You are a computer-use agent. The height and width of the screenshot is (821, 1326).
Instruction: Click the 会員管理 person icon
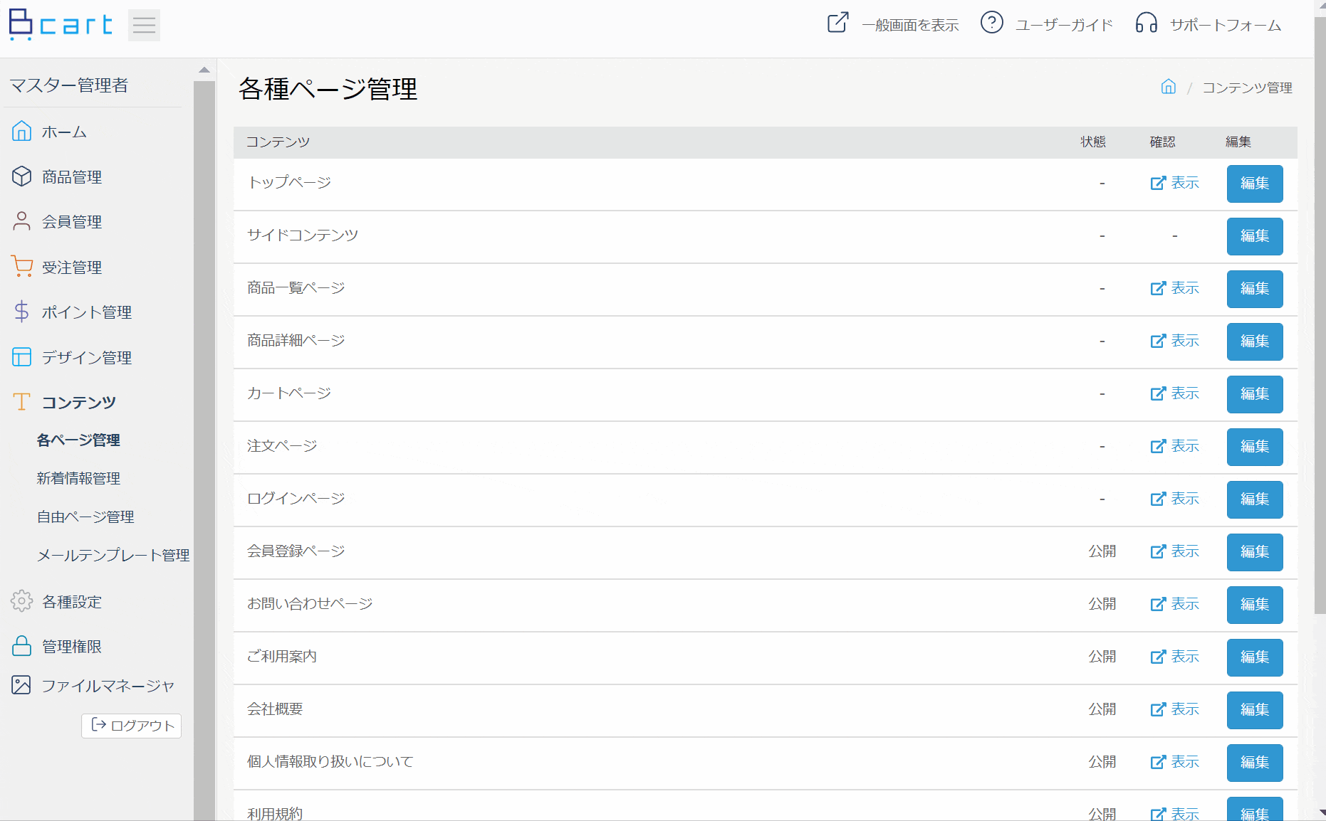coord(22,221)
